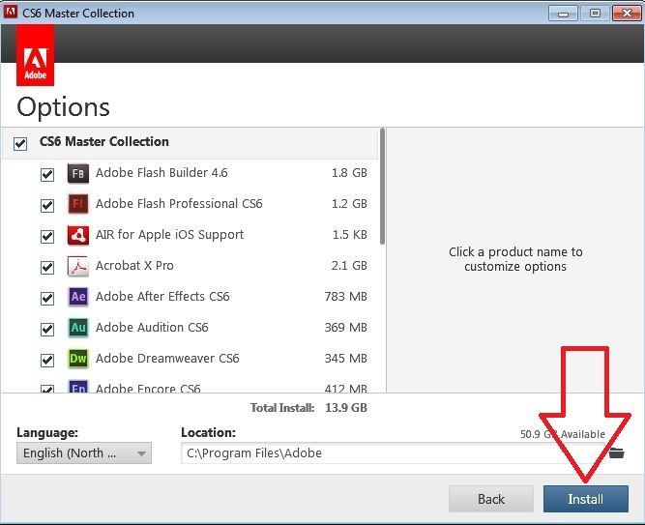The image size is (645, 525).
Task: Click the product list scrollbar thumb
Action: tap(383, 187)
